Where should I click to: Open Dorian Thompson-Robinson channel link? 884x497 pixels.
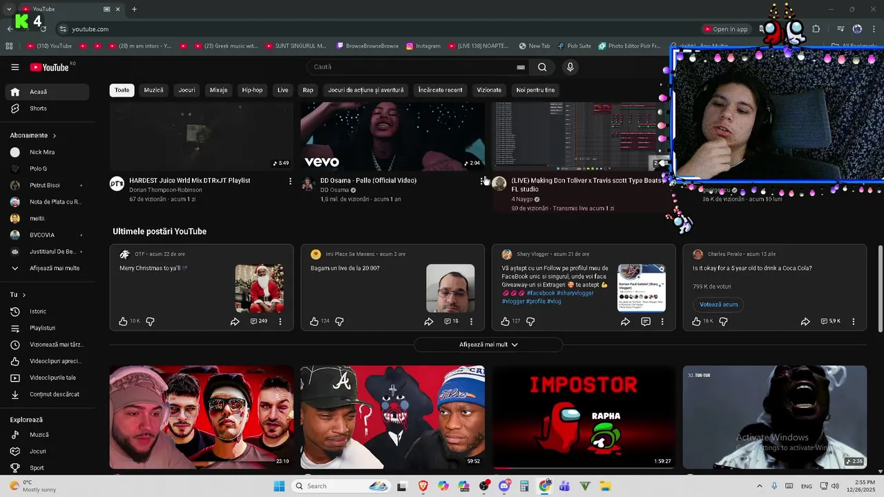(x=166, y=190)
